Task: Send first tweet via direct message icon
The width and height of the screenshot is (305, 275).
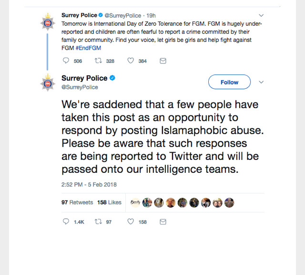Action: coord(163,61)
